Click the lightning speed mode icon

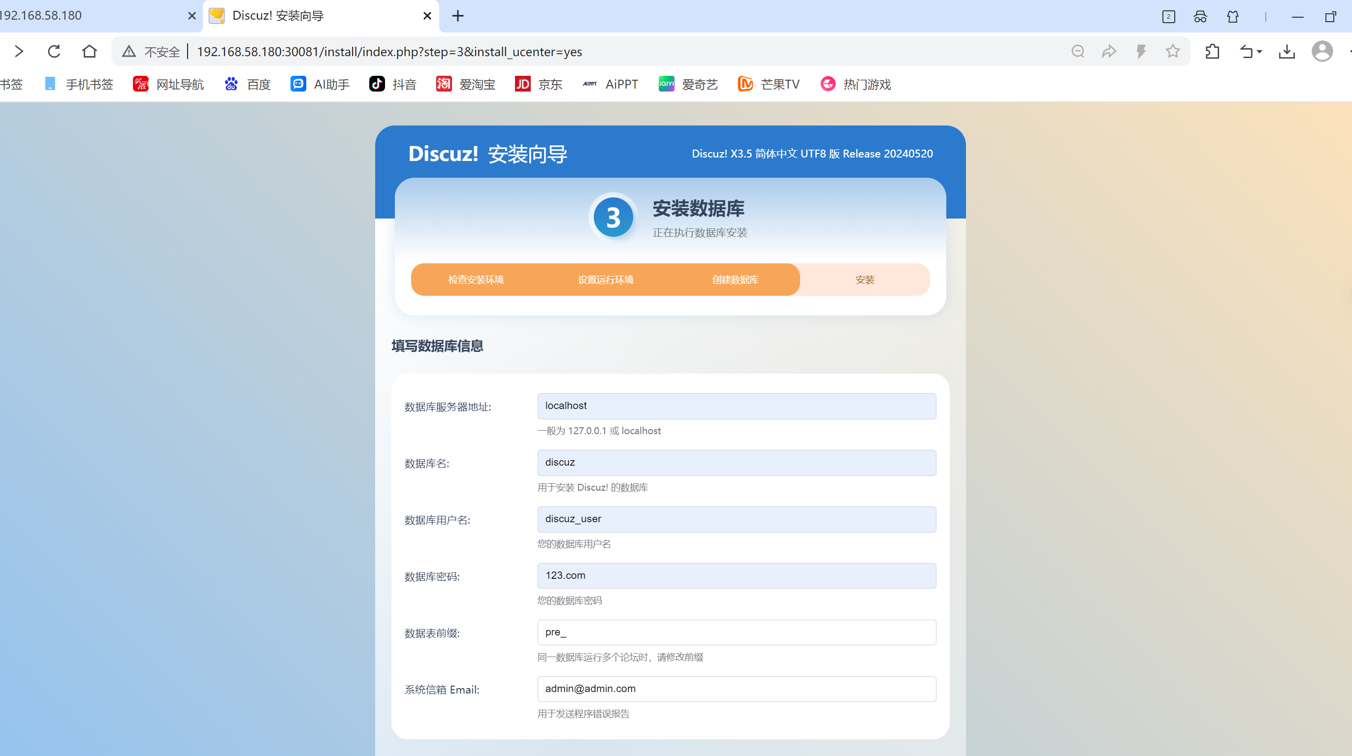[x=1141, y=51]
